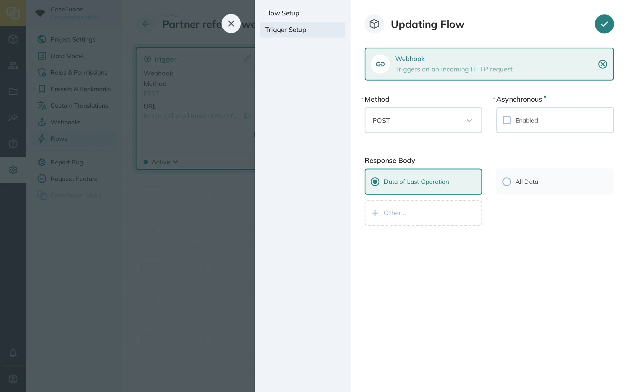Open Webhooks settings
The width and height of the screenshot is (628, 392).
pyautogui.click(x=74, y=122)
